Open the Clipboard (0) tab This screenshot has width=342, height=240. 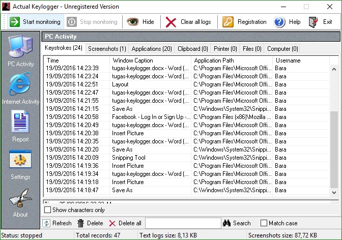192,49
